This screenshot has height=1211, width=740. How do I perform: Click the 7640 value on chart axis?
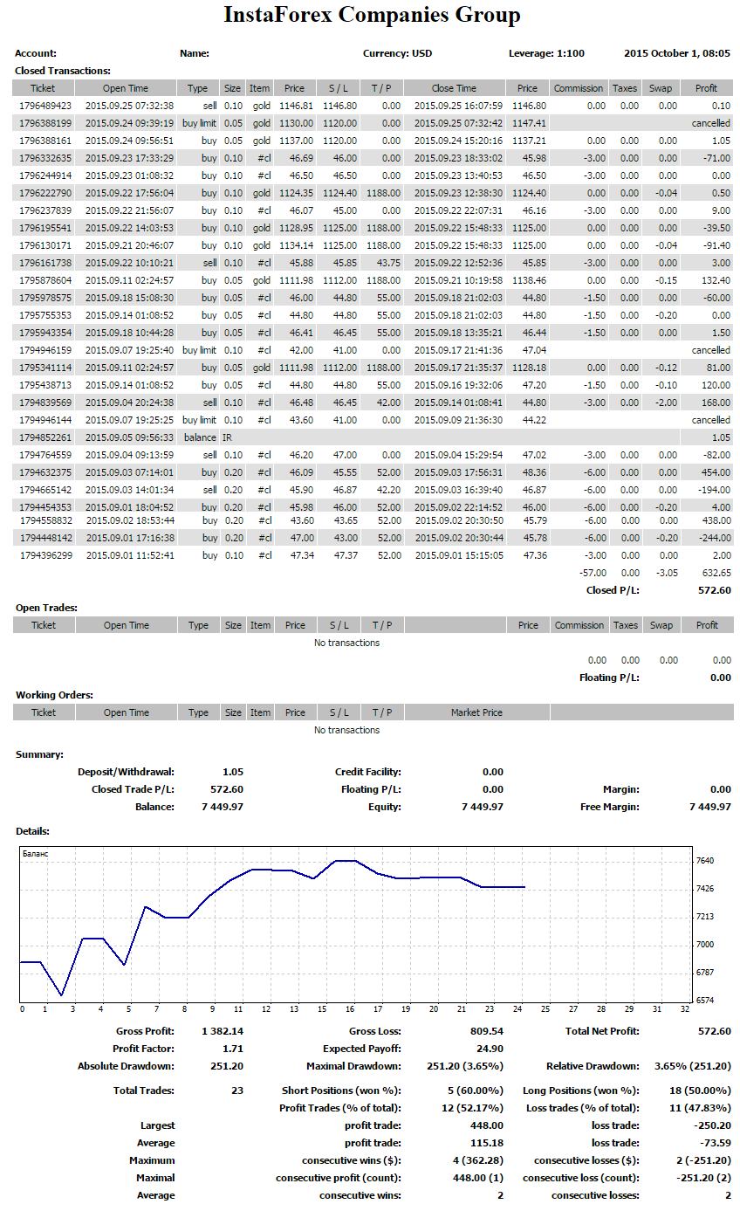(705, 861)
